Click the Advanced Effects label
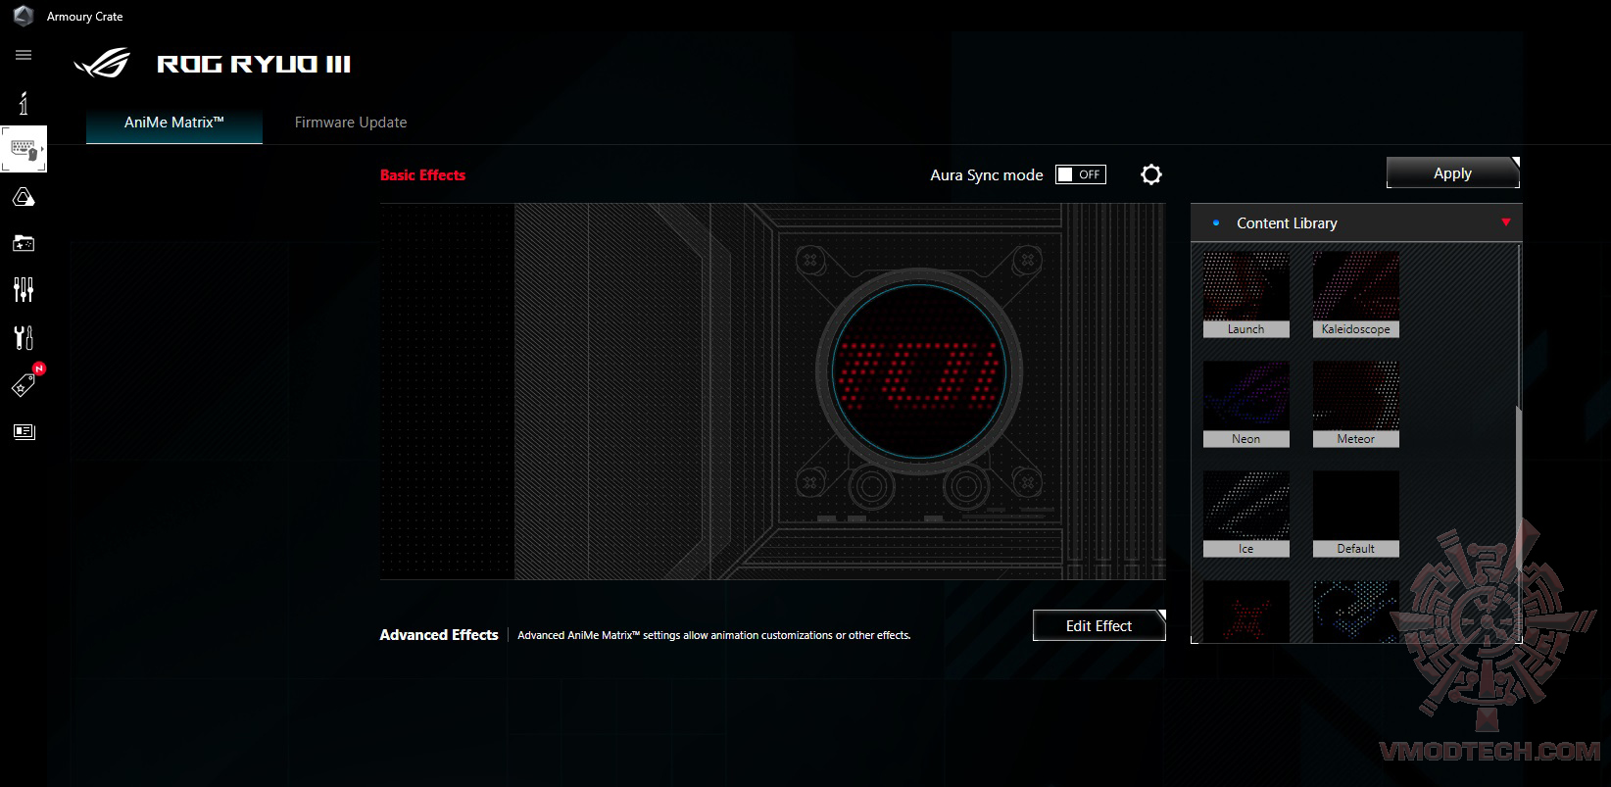Viewport: 1611px width, 787px height. point(439,635)
